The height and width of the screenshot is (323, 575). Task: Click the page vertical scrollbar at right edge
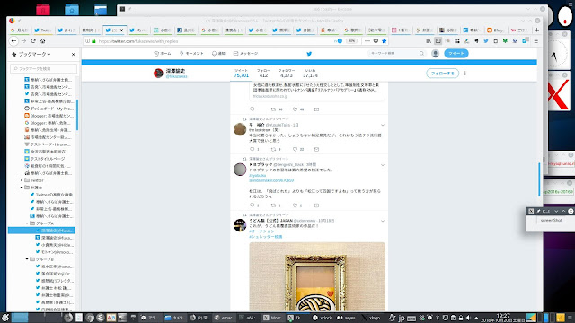539,179
